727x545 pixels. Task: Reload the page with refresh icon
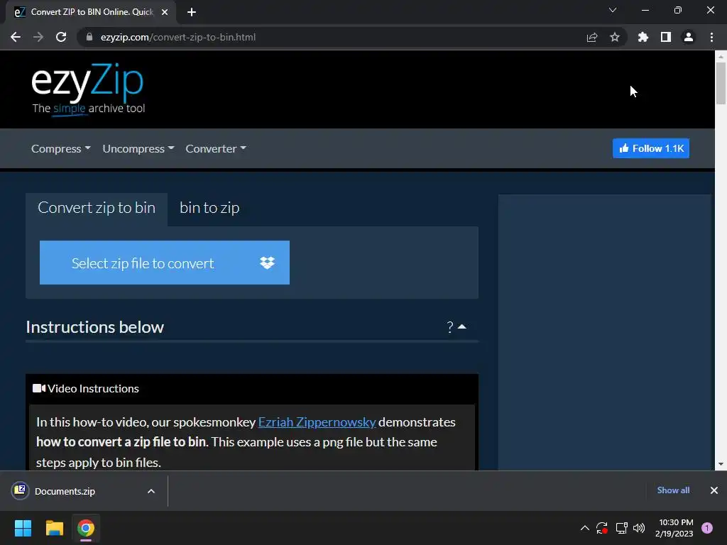[61, 37]
